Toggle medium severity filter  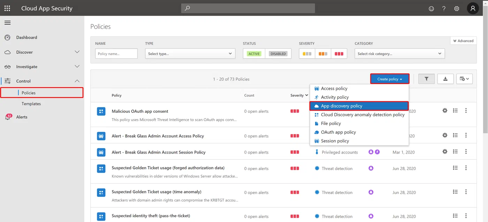click(x=323, y=54)
